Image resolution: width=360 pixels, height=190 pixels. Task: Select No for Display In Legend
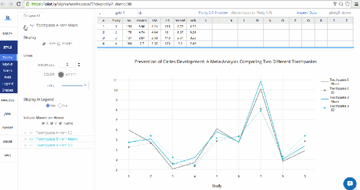[x=60, y=105]
